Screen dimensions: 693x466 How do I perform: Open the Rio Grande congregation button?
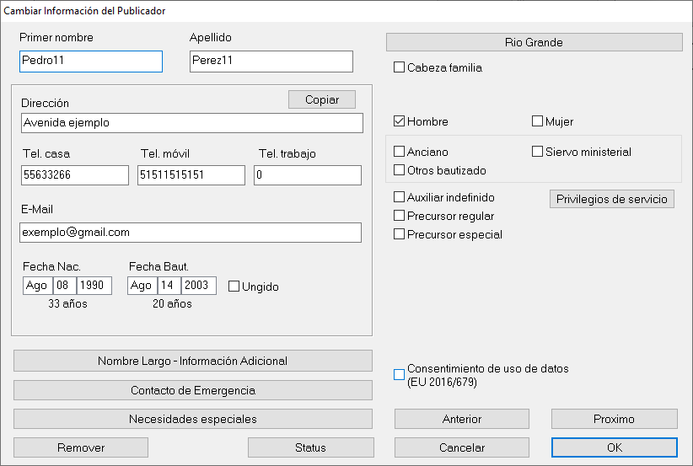click(x=534, y=42)
